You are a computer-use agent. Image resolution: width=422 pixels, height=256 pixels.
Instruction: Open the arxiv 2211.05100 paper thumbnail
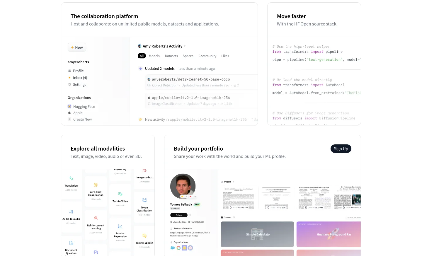point(239,198)
